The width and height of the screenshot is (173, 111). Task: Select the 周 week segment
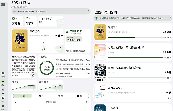click(x=22, y=96)
